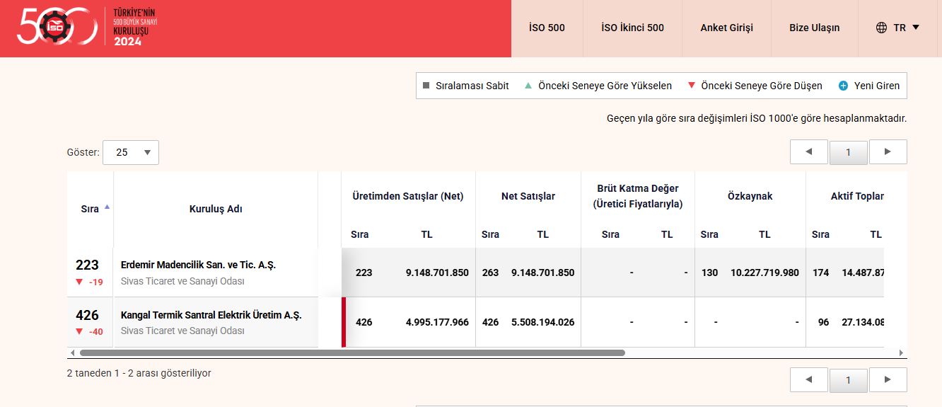Click the Kuruluş Adı column header
942x407 pixels.
(x=216, y=209)
